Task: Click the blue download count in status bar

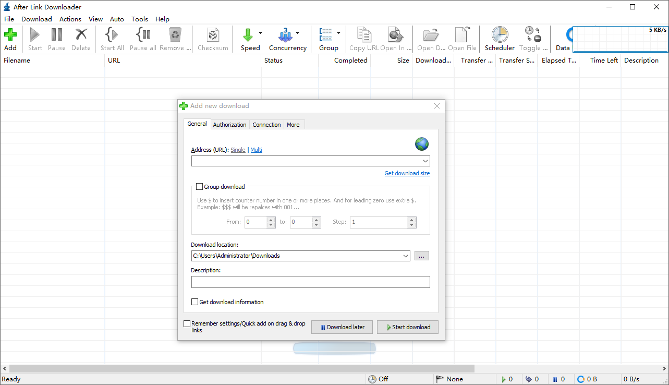Action: tap(532, 379)
